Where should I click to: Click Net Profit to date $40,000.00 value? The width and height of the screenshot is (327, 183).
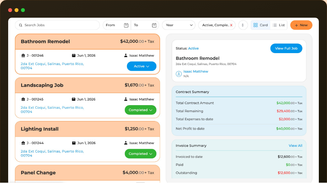coord(289,129)
